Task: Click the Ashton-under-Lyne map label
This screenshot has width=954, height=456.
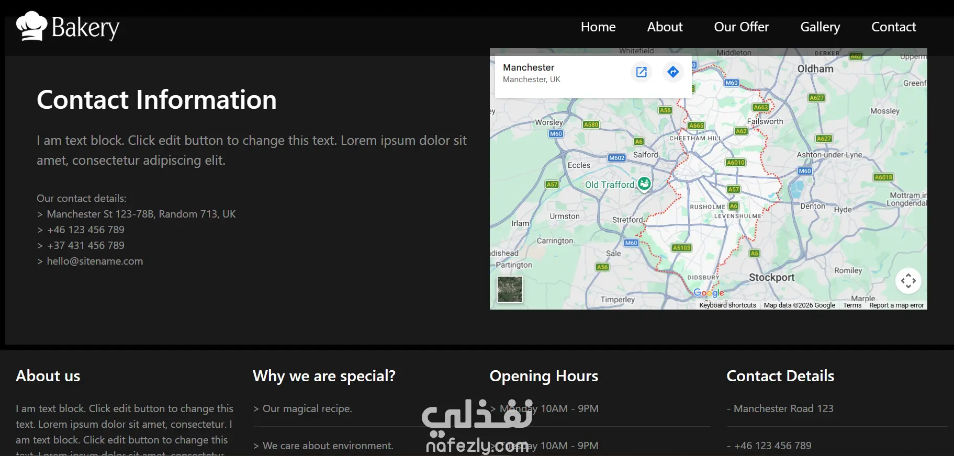Action: [x=829, y=155]
